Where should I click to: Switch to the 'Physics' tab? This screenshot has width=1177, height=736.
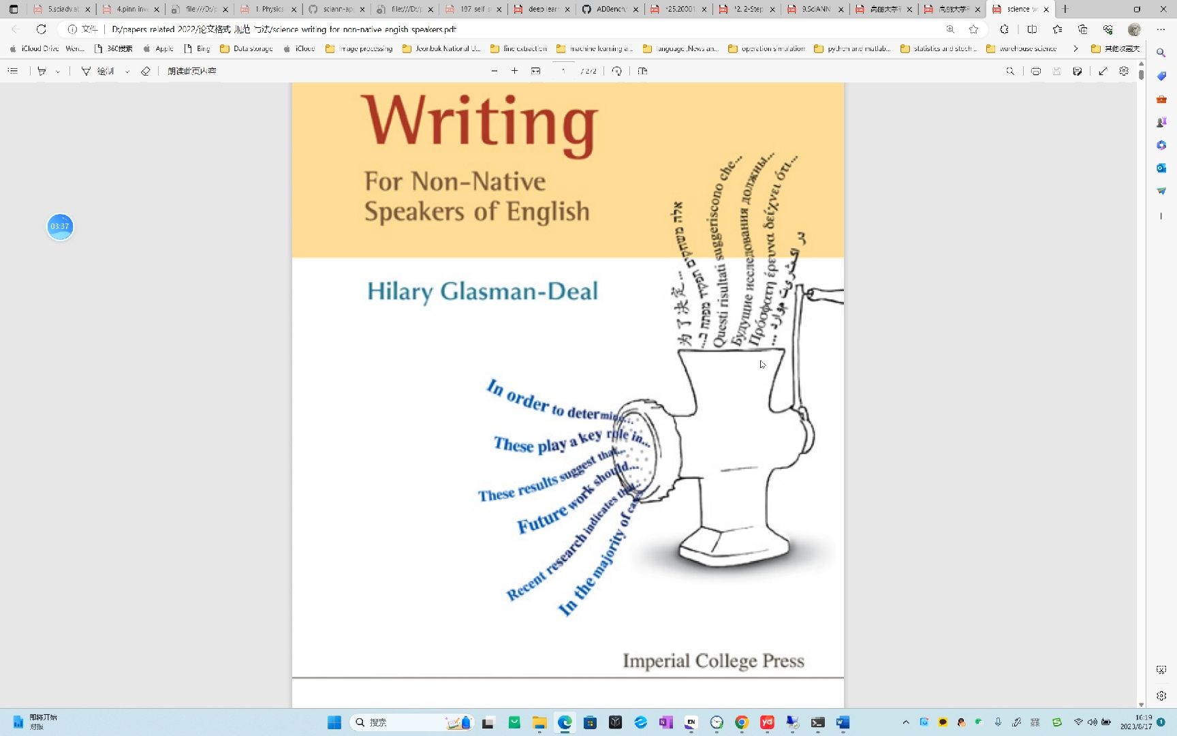point(269,9)
